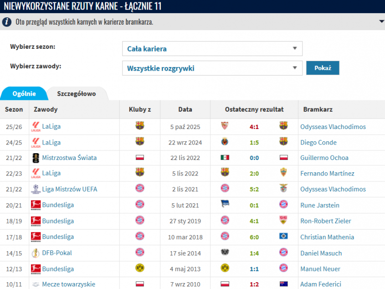This screenshot has height=289, width=385.
Task: Click the info icon in the header bar
Action: (7, 22)
